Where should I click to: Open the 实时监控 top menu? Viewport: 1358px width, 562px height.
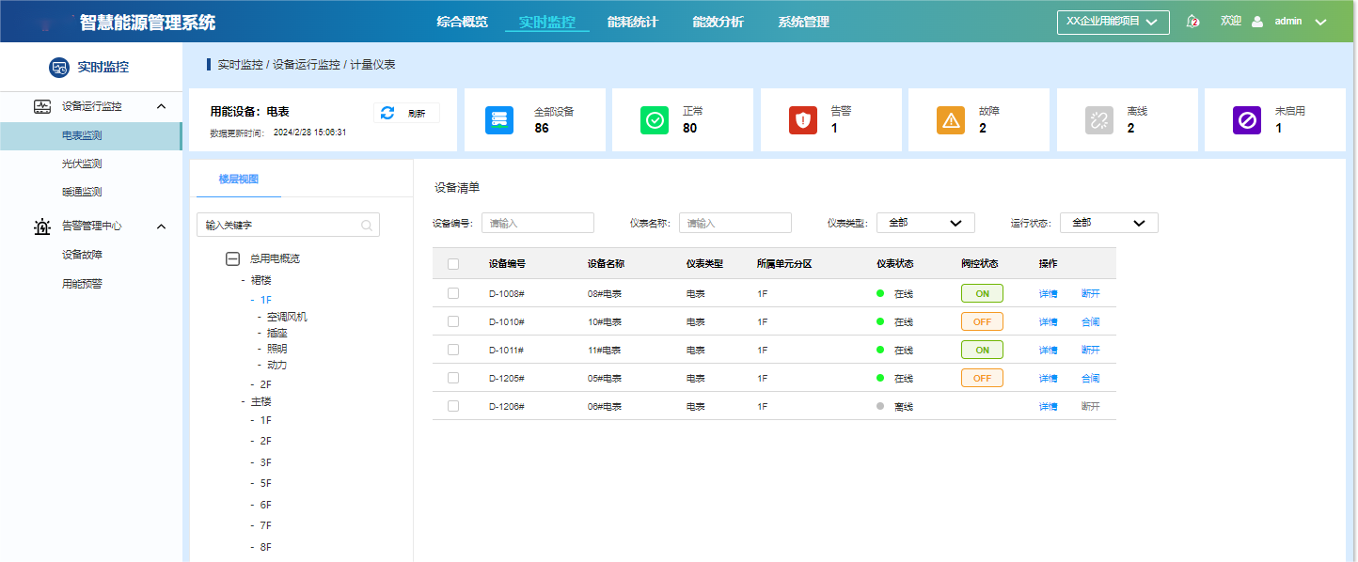[x=547, y=22]
